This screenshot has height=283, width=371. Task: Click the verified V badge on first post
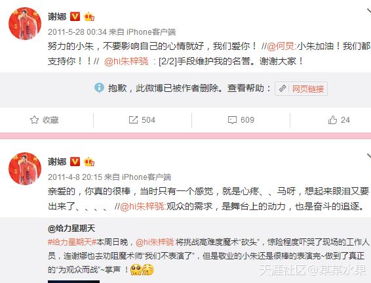click(x=75, y=16)
